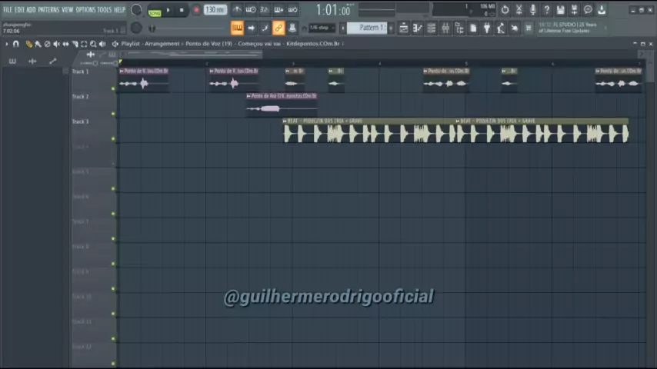Click the Stop playback button
The height and width of the screenshot is (369, 657).
tap(182, 10)
